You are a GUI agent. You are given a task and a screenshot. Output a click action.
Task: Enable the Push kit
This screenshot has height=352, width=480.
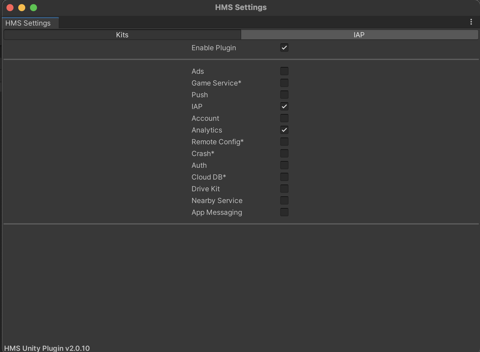[284, 95]
